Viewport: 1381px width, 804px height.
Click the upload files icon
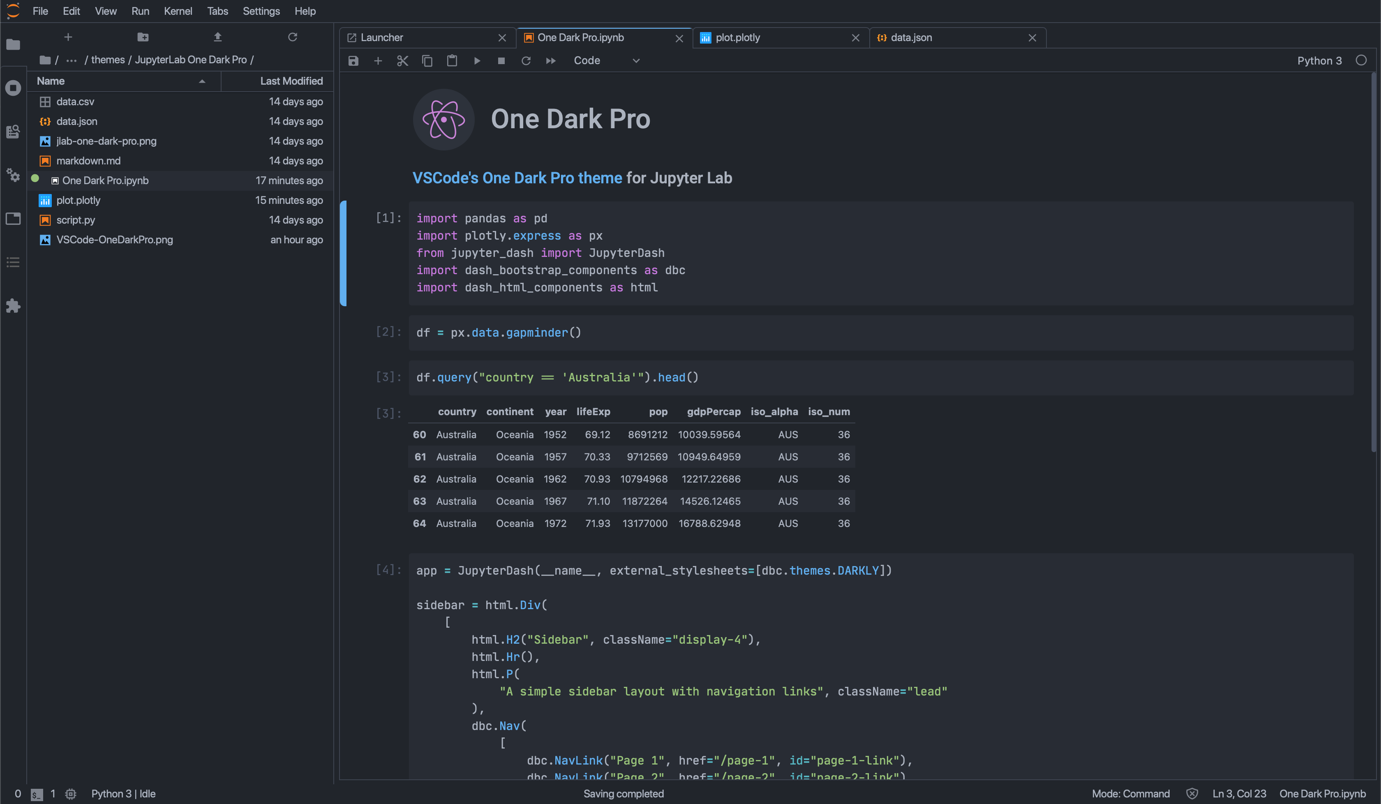217,37
